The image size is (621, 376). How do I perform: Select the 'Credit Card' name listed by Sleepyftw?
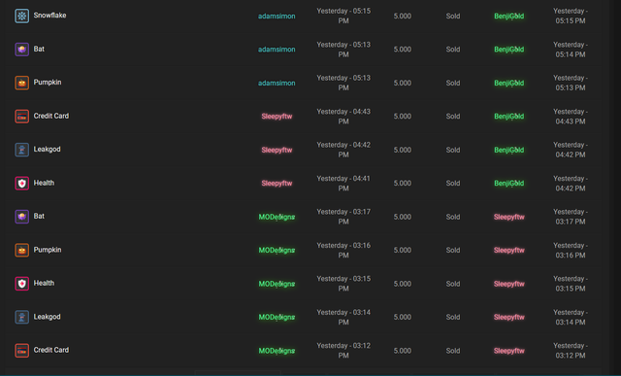point(51,116)
